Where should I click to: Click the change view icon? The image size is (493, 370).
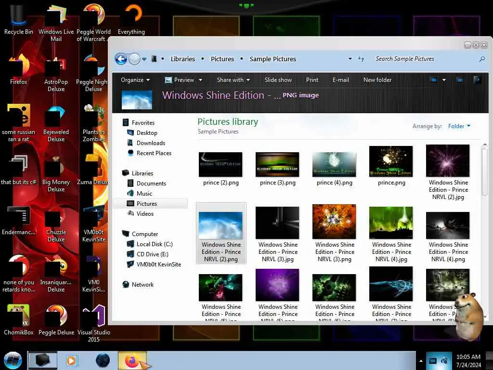coord(434,80)
